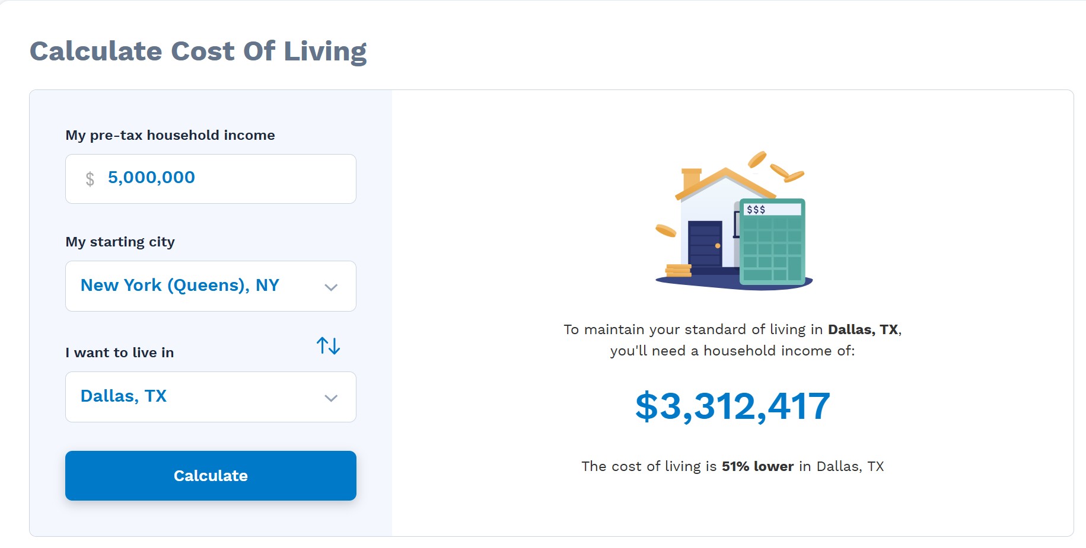Click the Calculate Cost Of Living heading

tap(198, 51)
